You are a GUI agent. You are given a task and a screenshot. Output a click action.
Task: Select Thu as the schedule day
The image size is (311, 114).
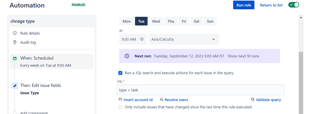[x=171, y=21]
